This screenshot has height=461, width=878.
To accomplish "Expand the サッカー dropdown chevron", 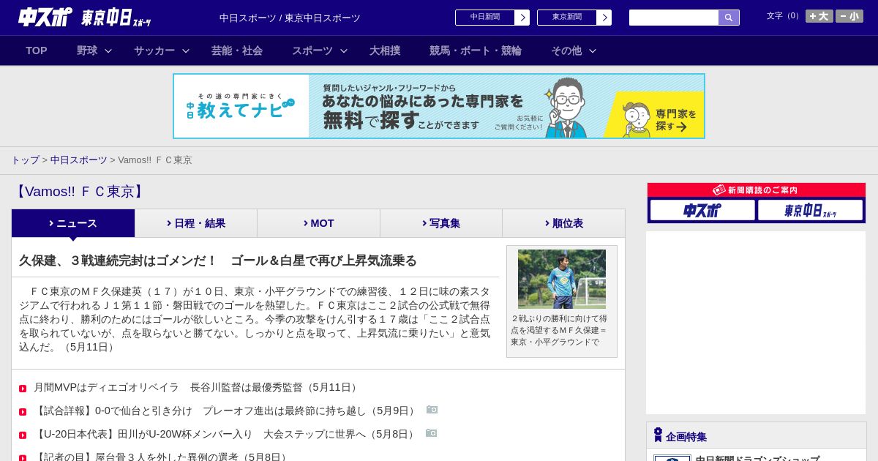I will coord(186,51).
